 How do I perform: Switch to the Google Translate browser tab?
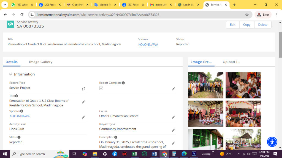[105, 5]
